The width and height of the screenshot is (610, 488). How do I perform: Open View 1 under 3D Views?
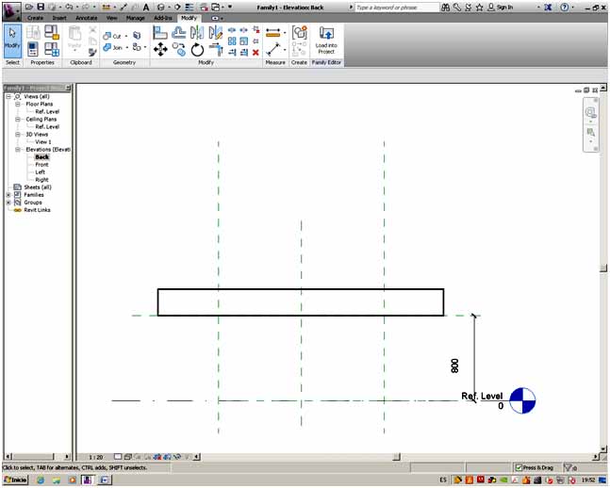point(43,142)
